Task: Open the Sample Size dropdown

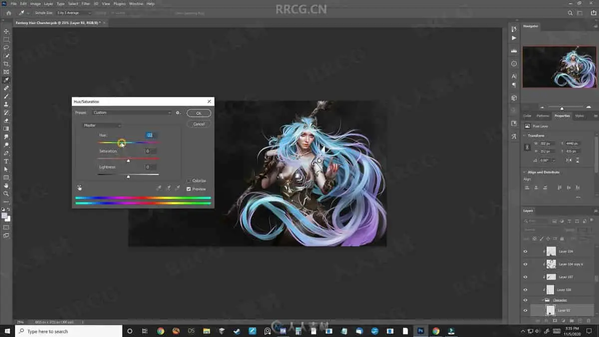Action: point(74,13)
